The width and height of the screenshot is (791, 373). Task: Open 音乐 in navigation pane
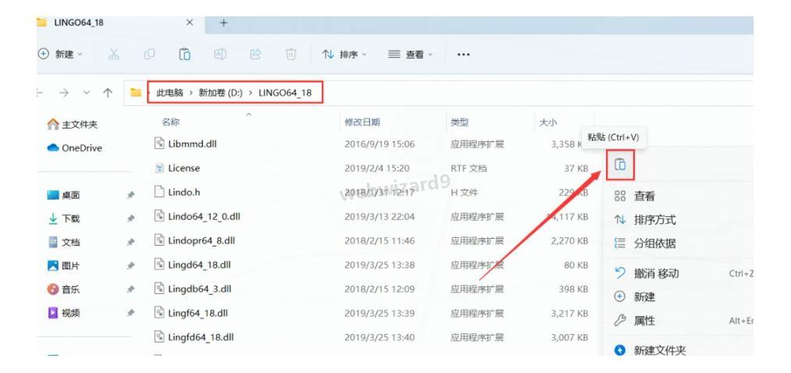point(63,290)
